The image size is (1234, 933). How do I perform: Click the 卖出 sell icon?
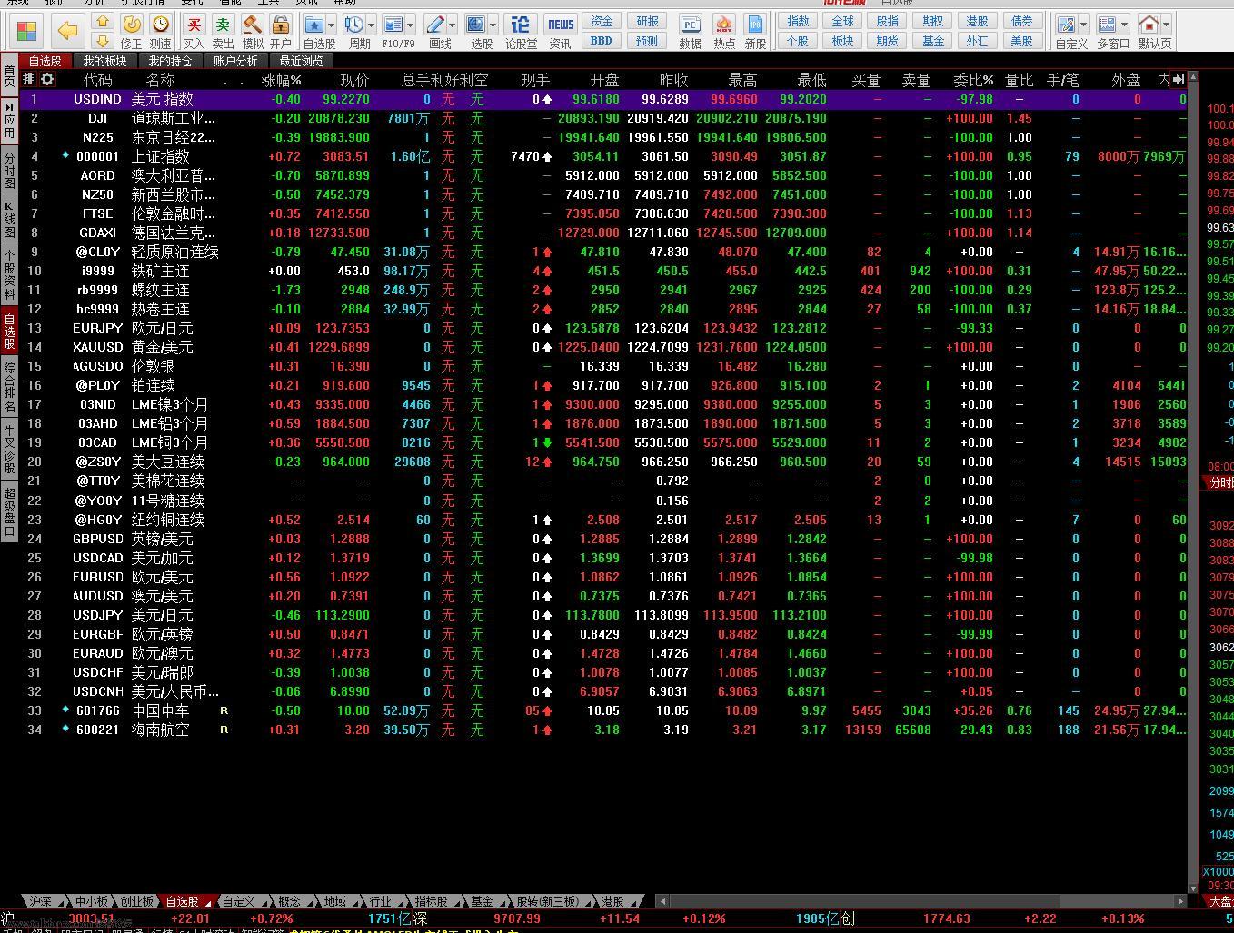[x=223, y=25]
